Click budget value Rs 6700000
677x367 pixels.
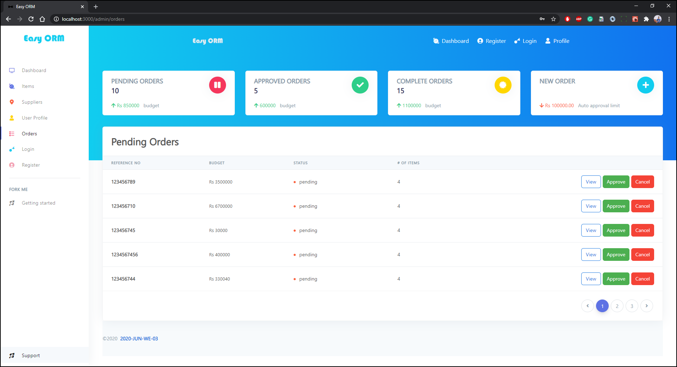click(x=221, y=206)
